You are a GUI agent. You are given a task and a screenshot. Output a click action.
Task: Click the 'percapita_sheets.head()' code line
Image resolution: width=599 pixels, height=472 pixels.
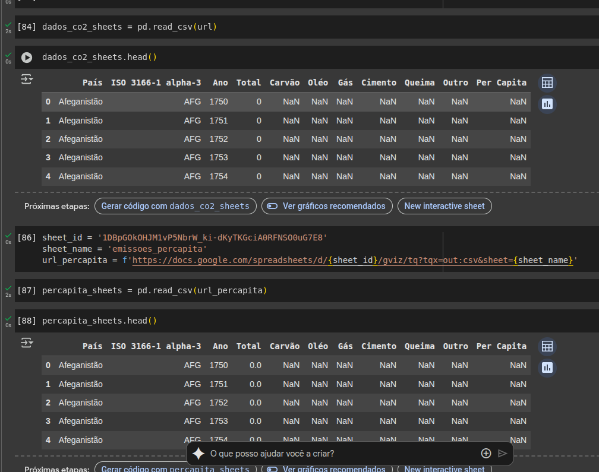99,321
